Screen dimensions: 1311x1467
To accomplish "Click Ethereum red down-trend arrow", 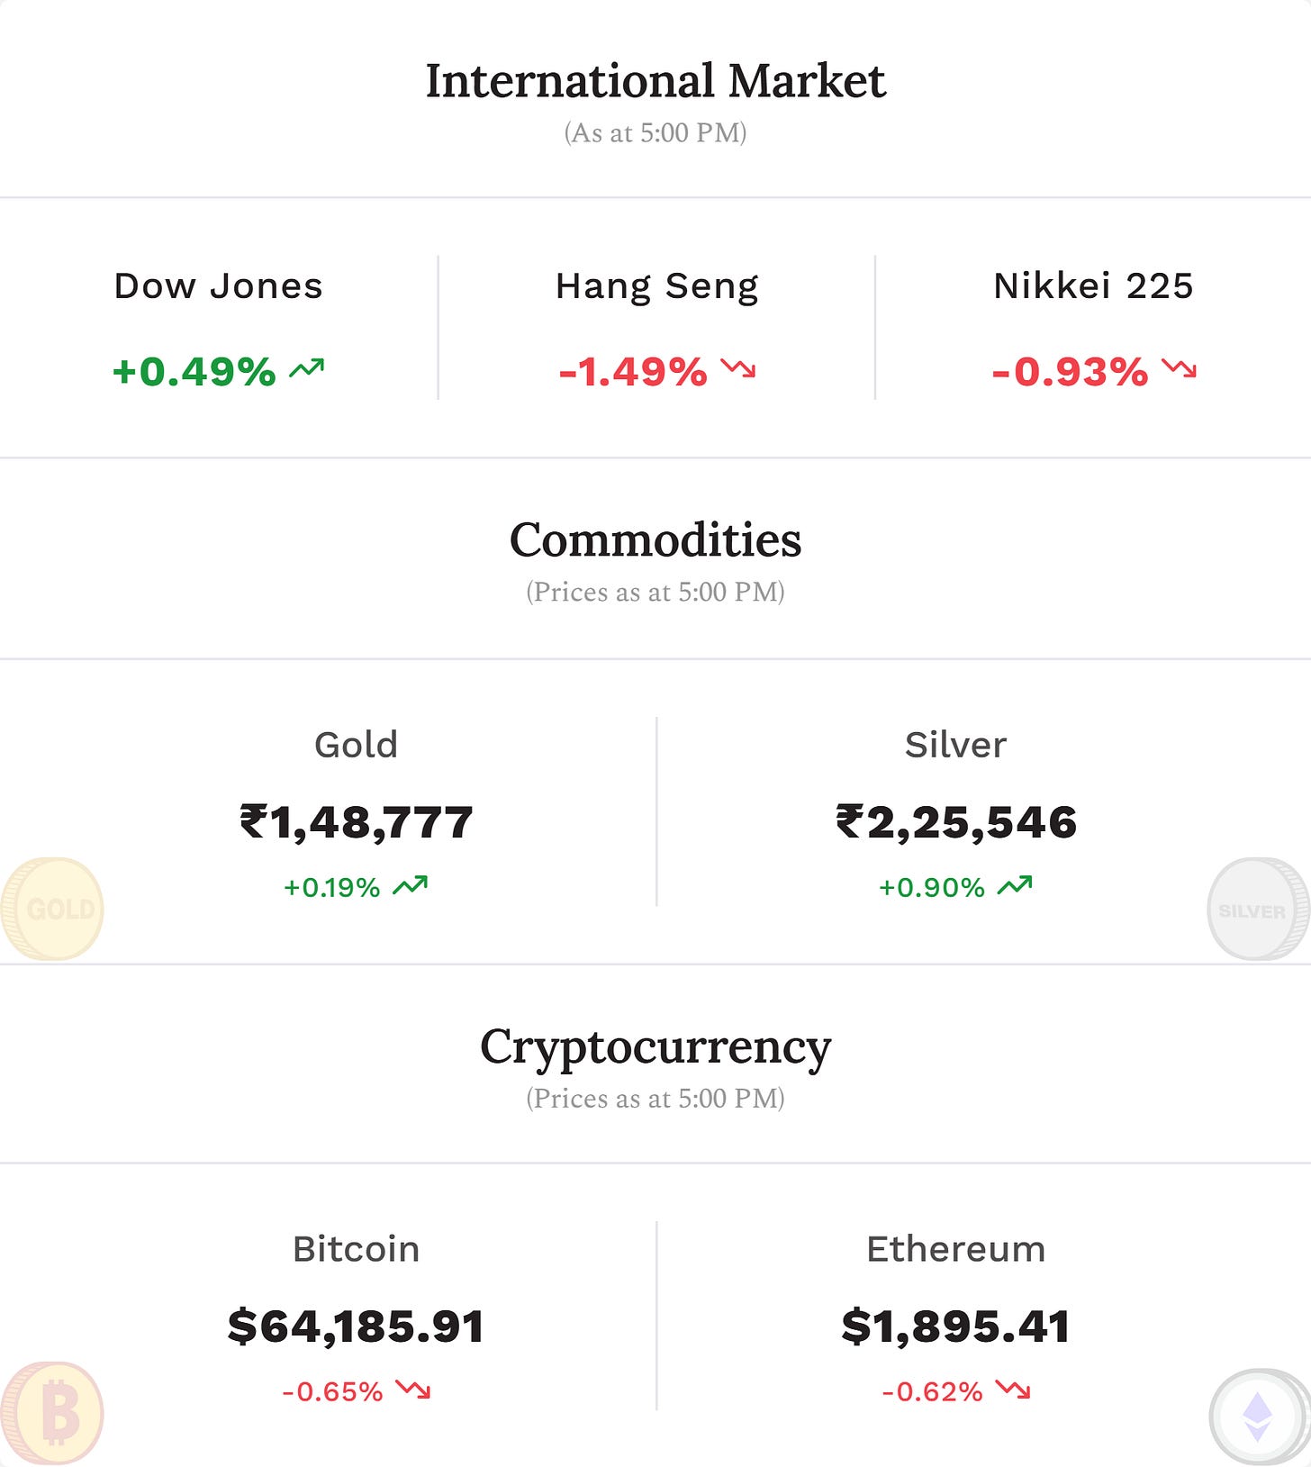I will (1013, 1390).
